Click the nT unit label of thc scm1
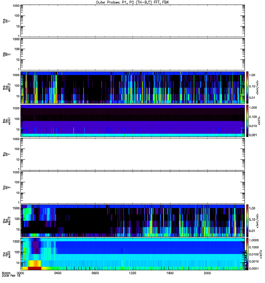 click(260, 254)
